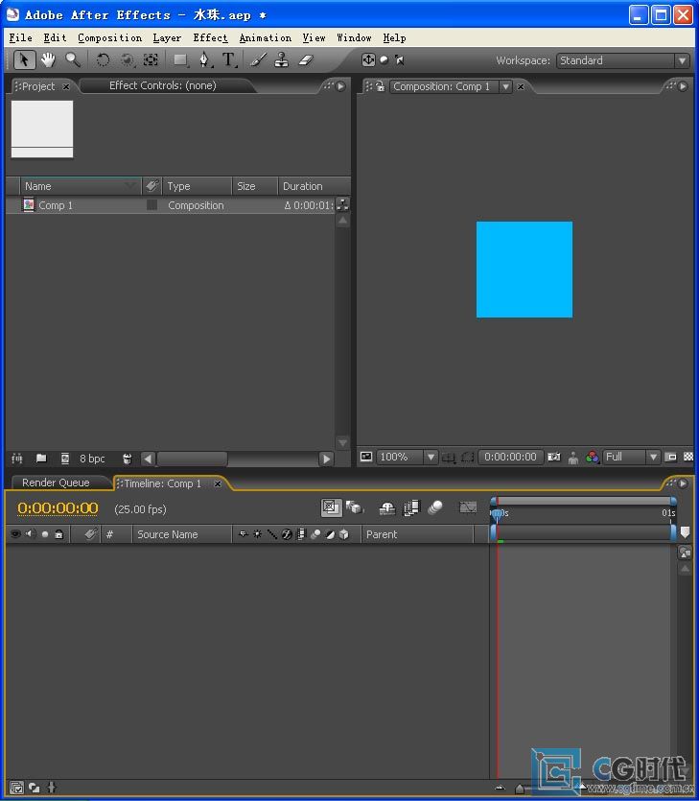Choose the Brush tool

pos(258,60)
